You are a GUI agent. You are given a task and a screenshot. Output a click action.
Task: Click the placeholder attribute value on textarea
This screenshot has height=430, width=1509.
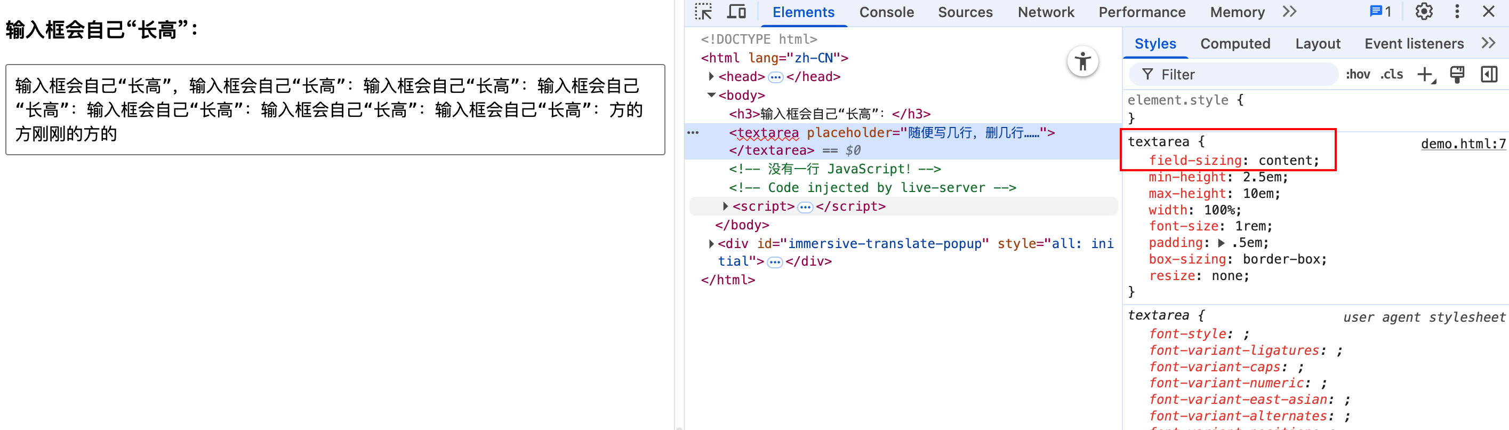(x=973, y=133)
